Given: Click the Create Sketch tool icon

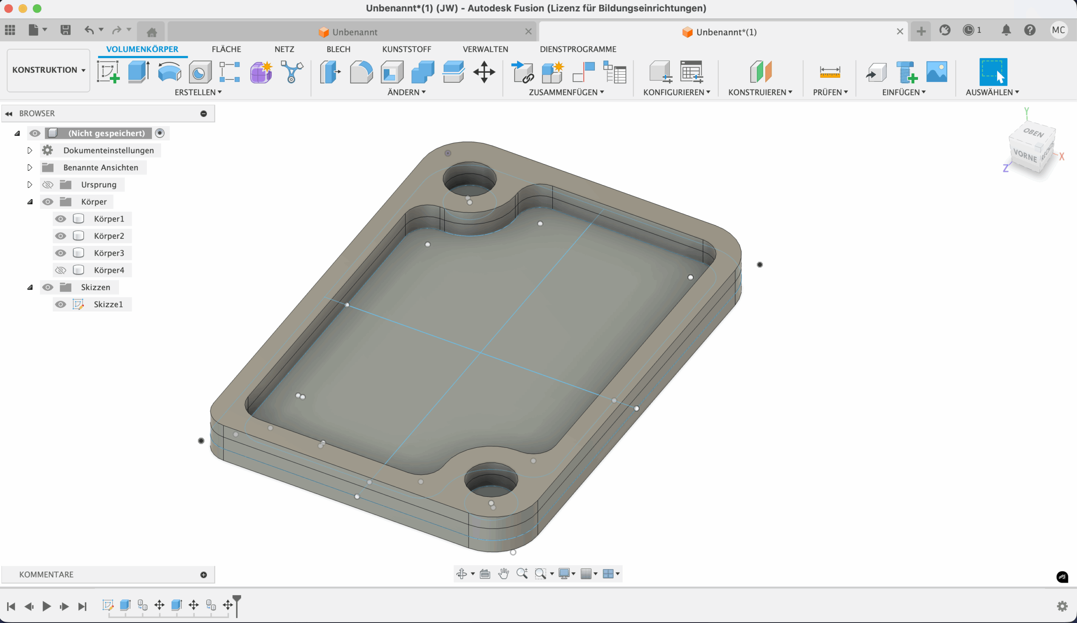Looking at the screenshot, I should (108, 72).
